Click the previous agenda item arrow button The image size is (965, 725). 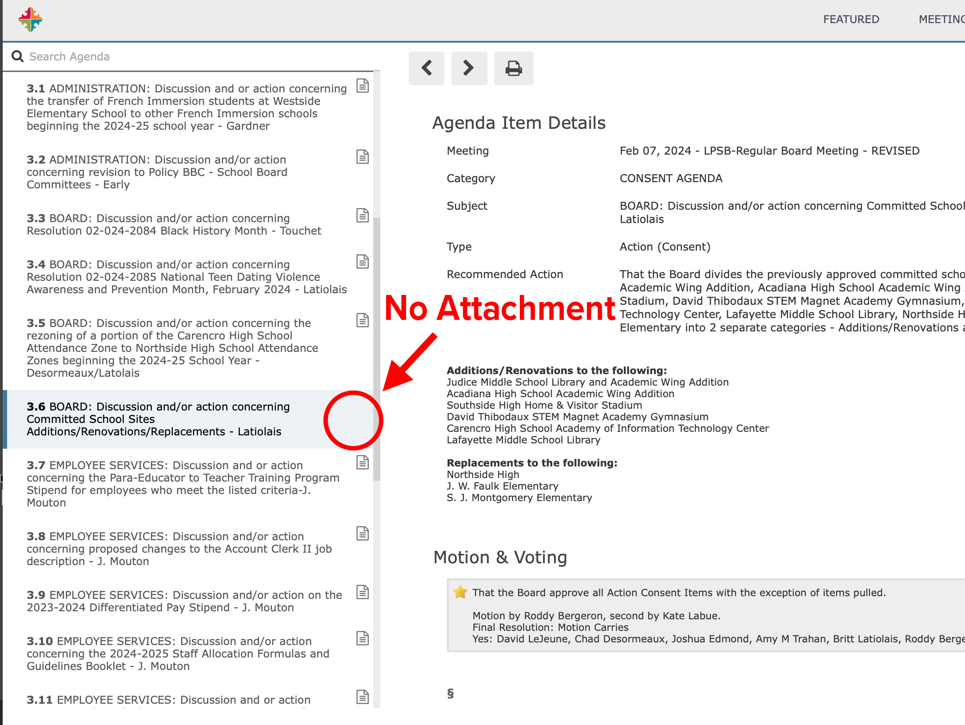(x=427, y=68)
